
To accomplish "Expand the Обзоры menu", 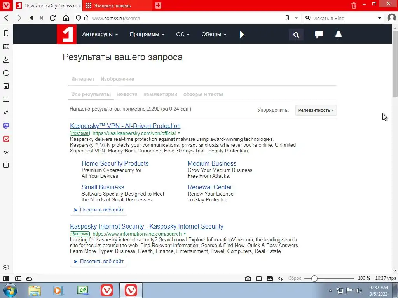I will tap(214, 34).
